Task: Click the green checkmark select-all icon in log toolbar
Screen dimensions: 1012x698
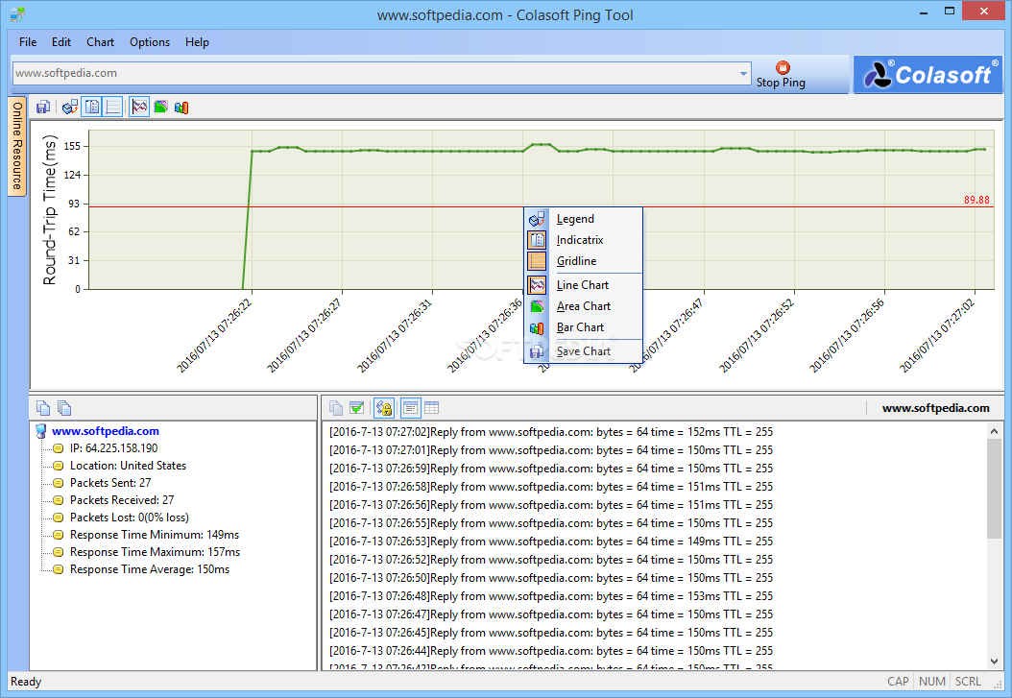Action: (357, 408)
